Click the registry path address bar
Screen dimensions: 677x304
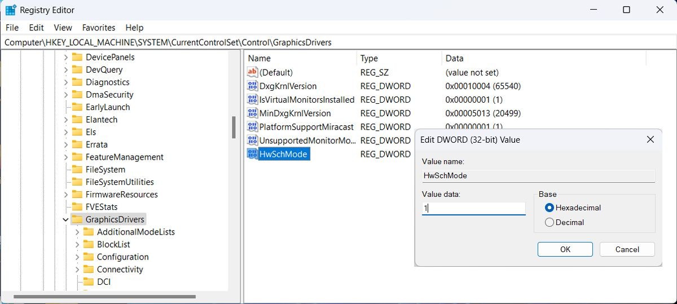coord(338,42)
